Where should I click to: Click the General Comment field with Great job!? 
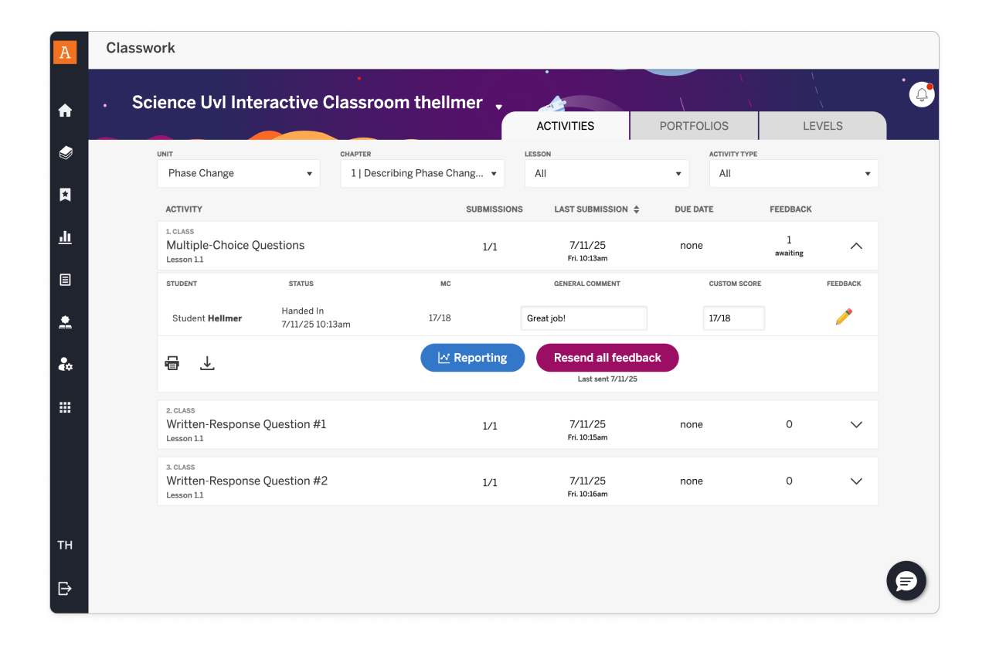pos(583,318)
